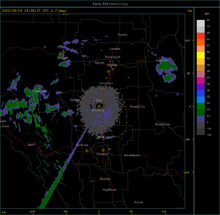This screenshot has width=220, height=215.
Task: Select the white plus marker north of Drumheller
Action: (x=156, y=96)
